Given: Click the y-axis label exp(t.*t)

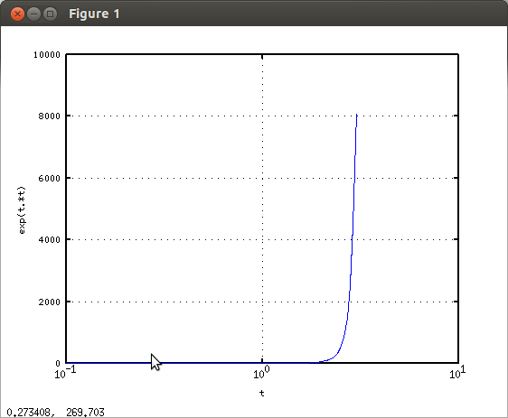Looking at the screenshot, I should (22, 209).
